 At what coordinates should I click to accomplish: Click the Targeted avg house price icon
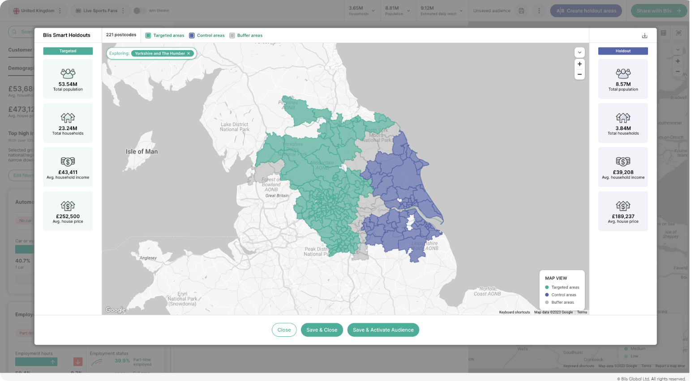click(x=68, y=206)
